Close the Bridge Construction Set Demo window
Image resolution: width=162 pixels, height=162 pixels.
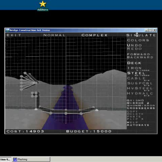155,30
